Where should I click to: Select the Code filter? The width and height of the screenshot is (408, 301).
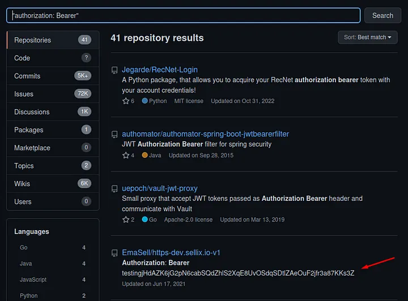click(53, 58)
